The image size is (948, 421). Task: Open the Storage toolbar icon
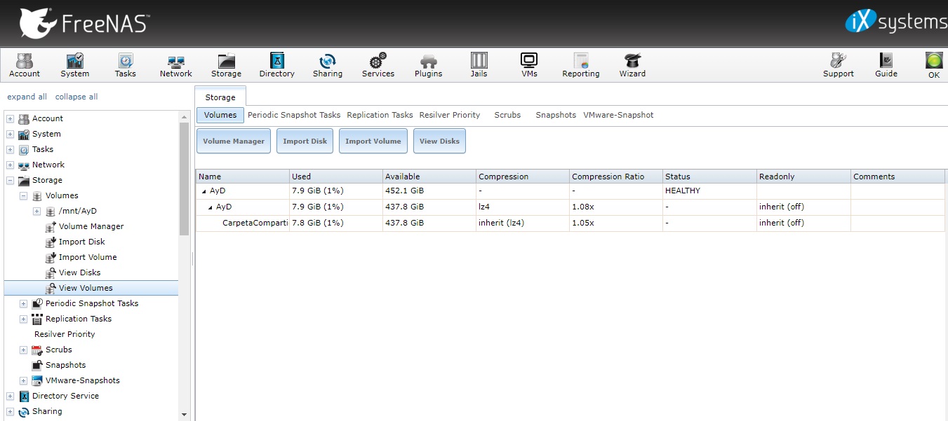click(226, 65)
